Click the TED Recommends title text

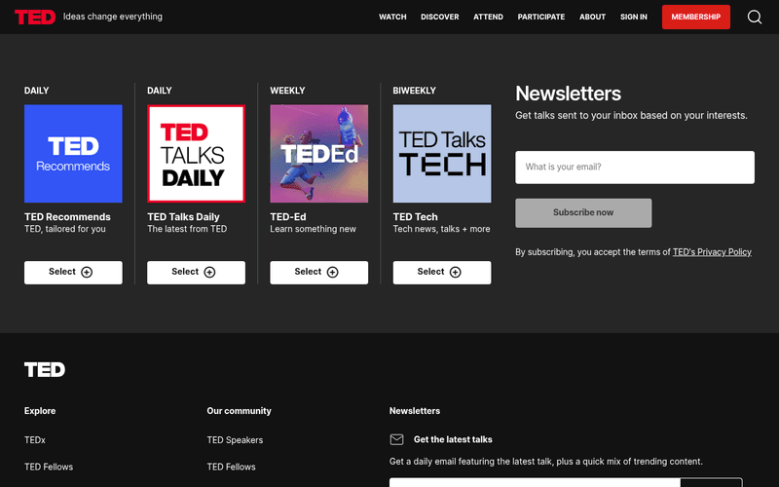point(67,216)
